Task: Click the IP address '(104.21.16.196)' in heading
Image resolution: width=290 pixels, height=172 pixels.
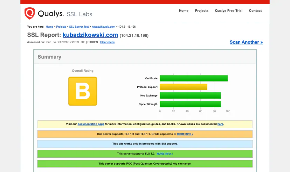Action: [134, 35]
